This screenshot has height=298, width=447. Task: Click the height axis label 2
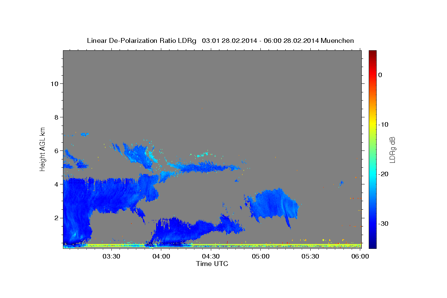click(x=56, y=218)
